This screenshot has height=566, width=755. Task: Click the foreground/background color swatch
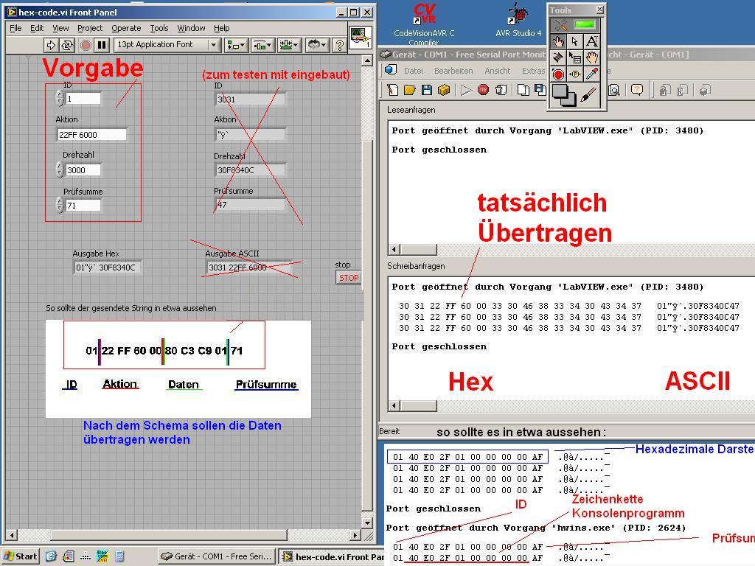coord(563,95)
